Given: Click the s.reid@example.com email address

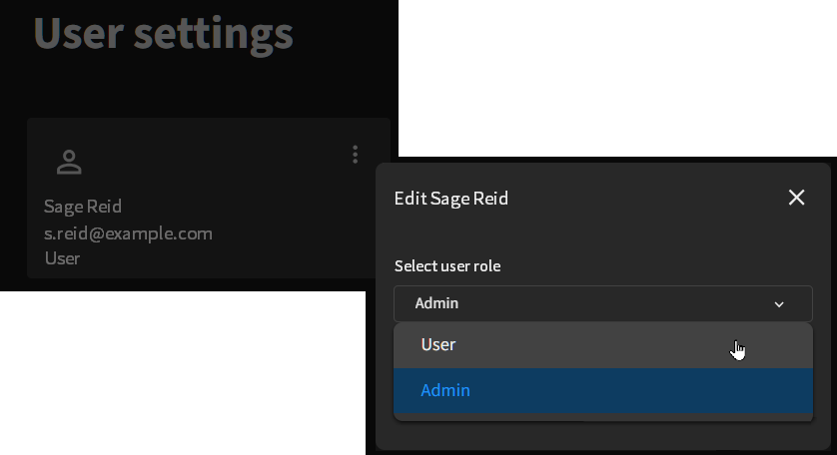Looking at the screenshot, I should pos(128,233).
